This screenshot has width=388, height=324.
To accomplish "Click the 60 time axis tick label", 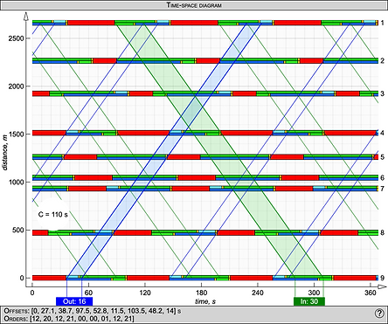I will [88, 293].
